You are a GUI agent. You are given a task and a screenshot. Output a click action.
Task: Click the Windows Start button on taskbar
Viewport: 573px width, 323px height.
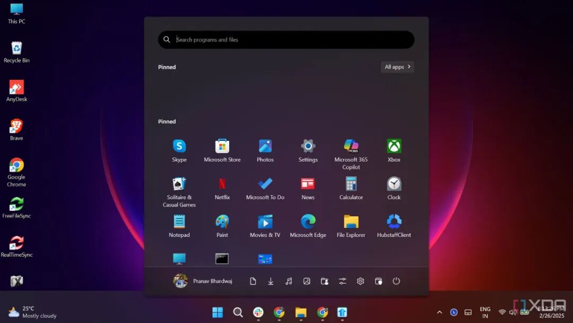(x=218, y=312)
